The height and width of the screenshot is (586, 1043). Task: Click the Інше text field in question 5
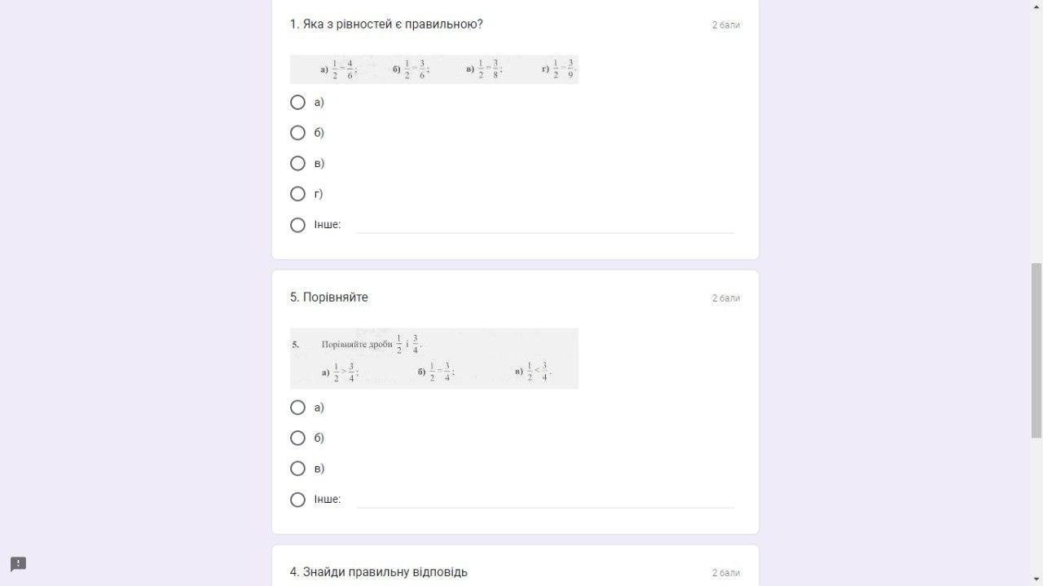[x=545, y=500]
